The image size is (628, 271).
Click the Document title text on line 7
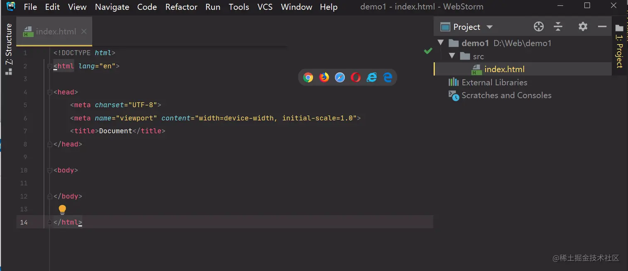coord(115,131)
